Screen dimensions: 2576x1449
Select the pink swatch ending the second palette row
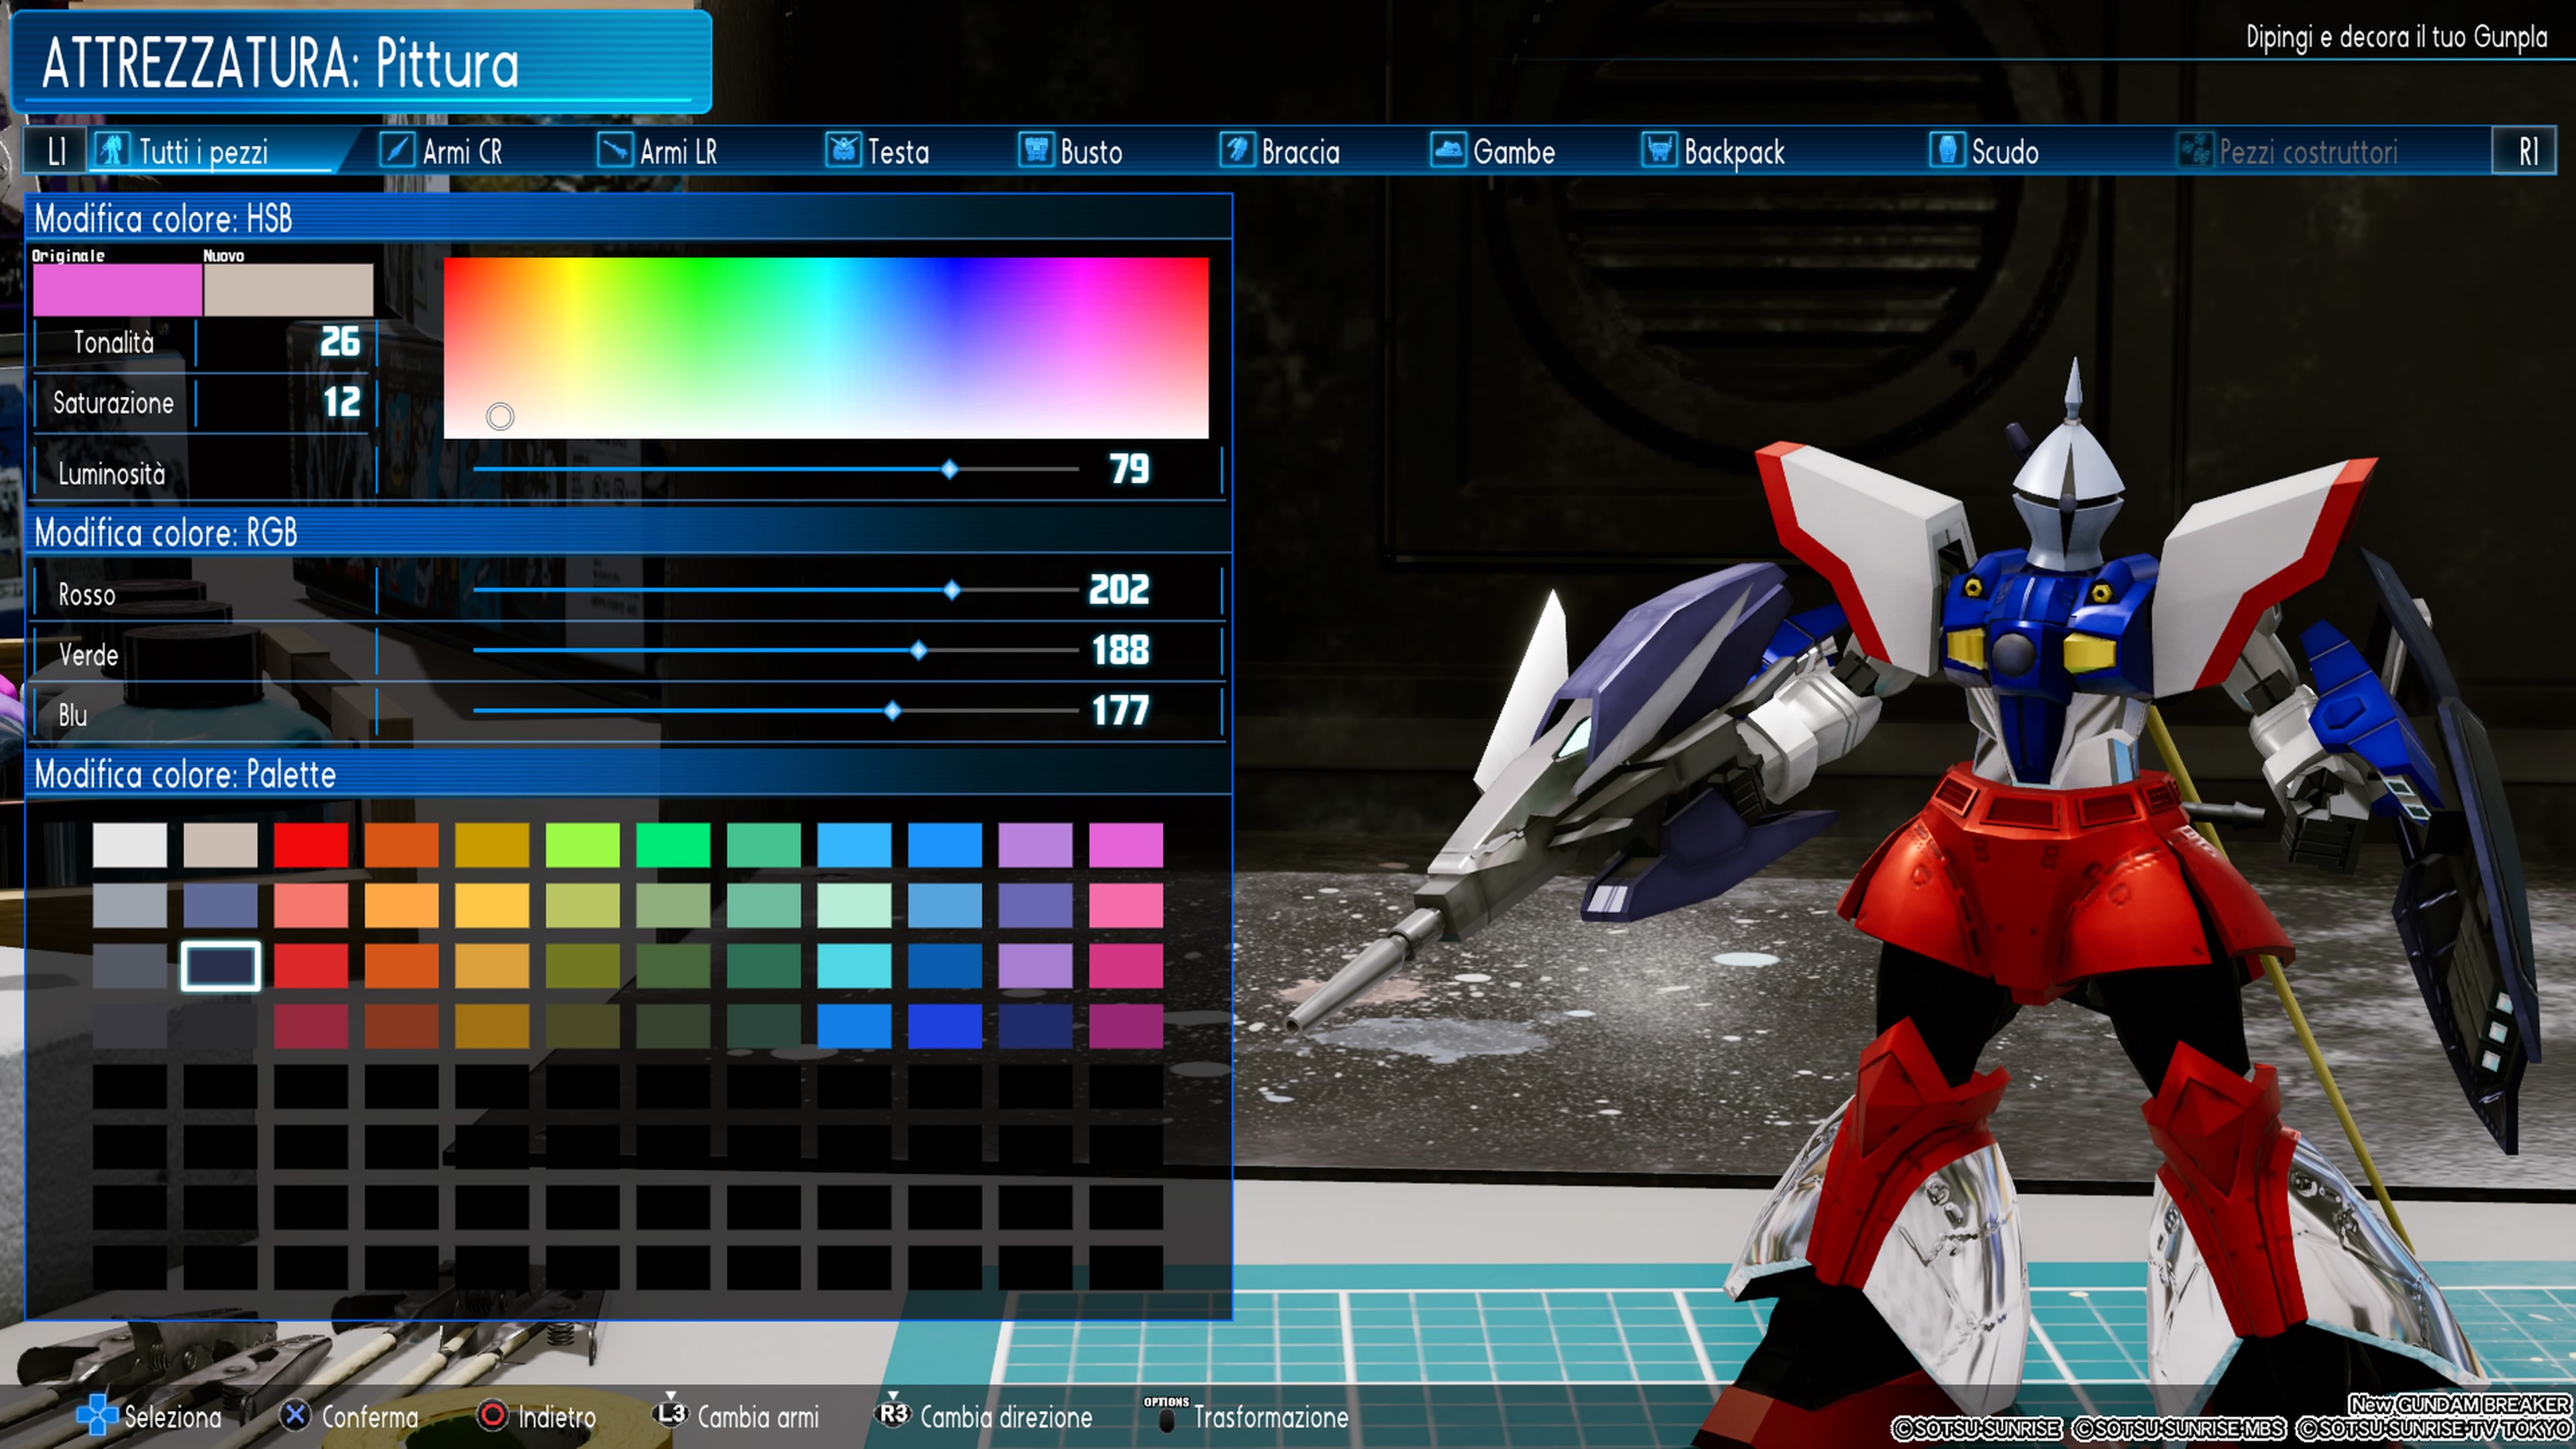(x=1126, y=905)
